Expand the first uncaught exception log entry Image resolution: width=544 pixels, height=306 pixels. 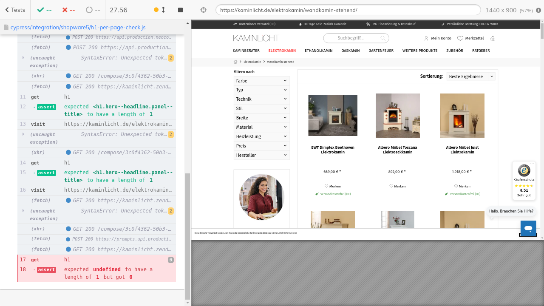(24, 58)
